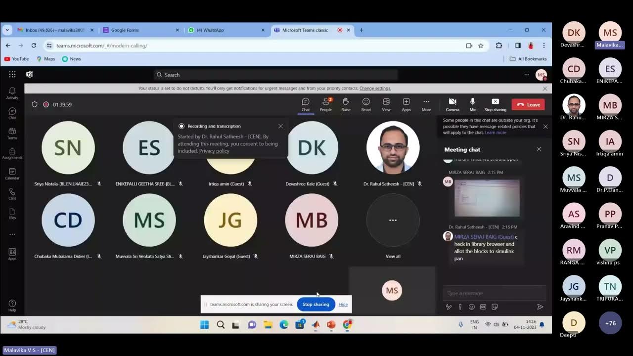Open Chat in the Teams left sidebar

click(x=12, y=113)
